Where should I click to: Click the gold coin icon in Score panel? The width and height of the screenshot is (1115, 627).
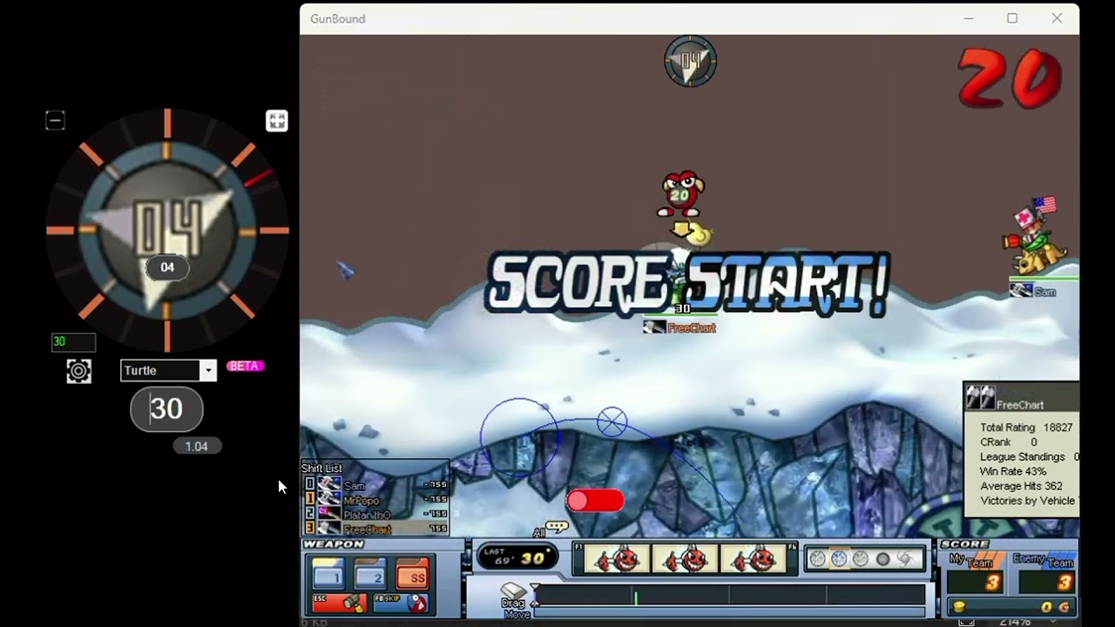[959, 606]
